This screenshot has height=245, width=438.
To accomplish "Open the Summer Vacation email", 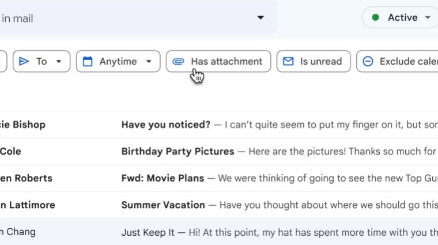I will (163, 205).
